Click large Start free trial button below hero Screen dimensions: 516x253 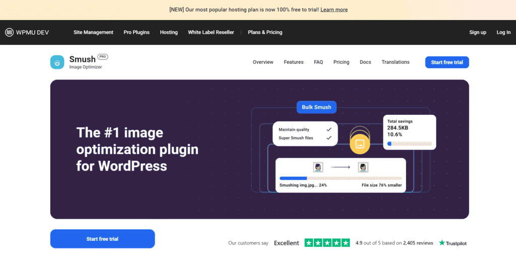point(102,239)
